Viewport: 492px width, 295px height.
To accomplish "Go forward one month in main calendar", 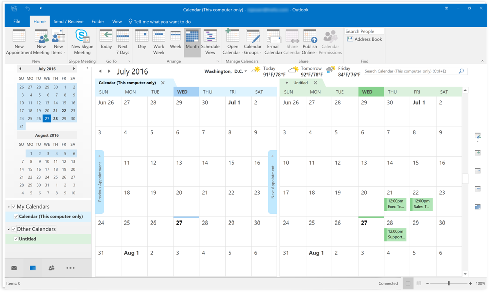I will click(109, 71).
